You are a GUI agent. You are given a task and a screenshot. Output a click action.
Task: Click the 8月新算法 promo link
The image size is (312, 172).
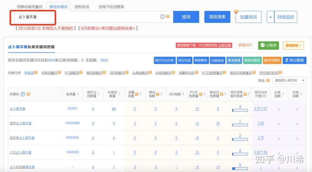[x=108, y=29]
